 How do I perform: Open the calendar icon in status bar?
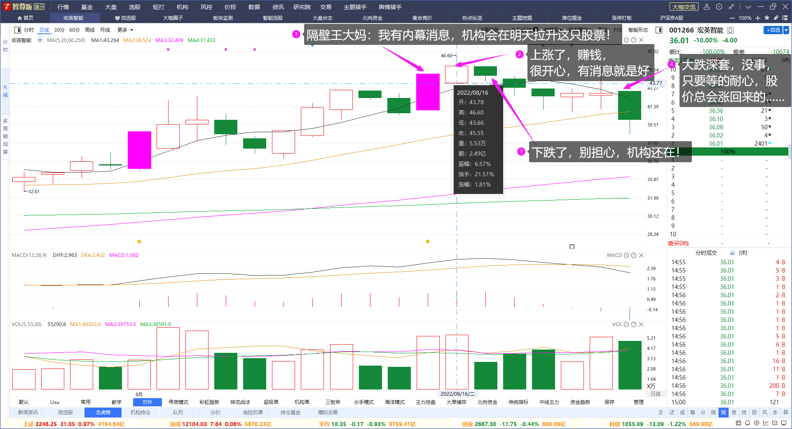point(738,423)
